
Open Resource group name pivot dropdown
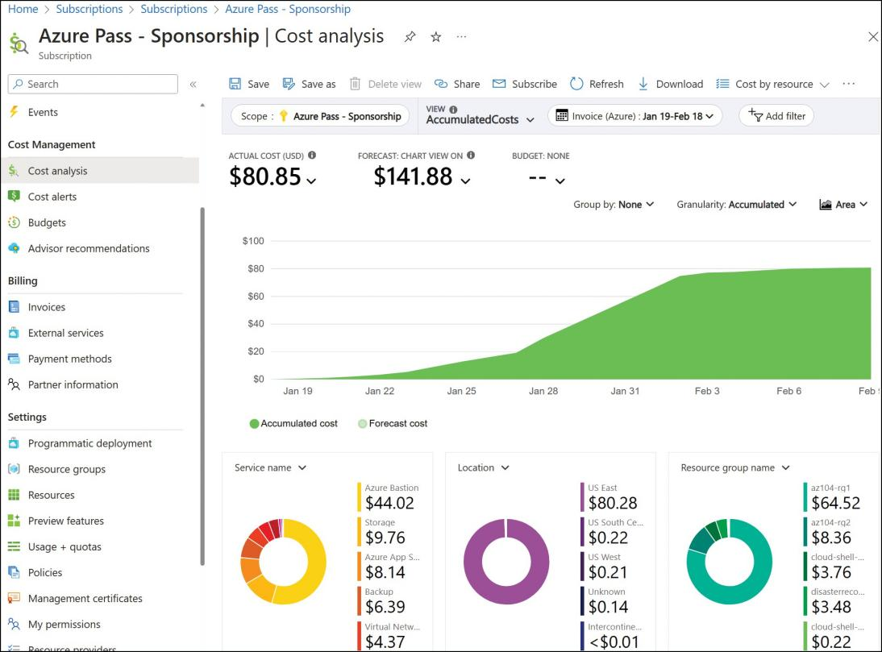[x=735, y=467]
